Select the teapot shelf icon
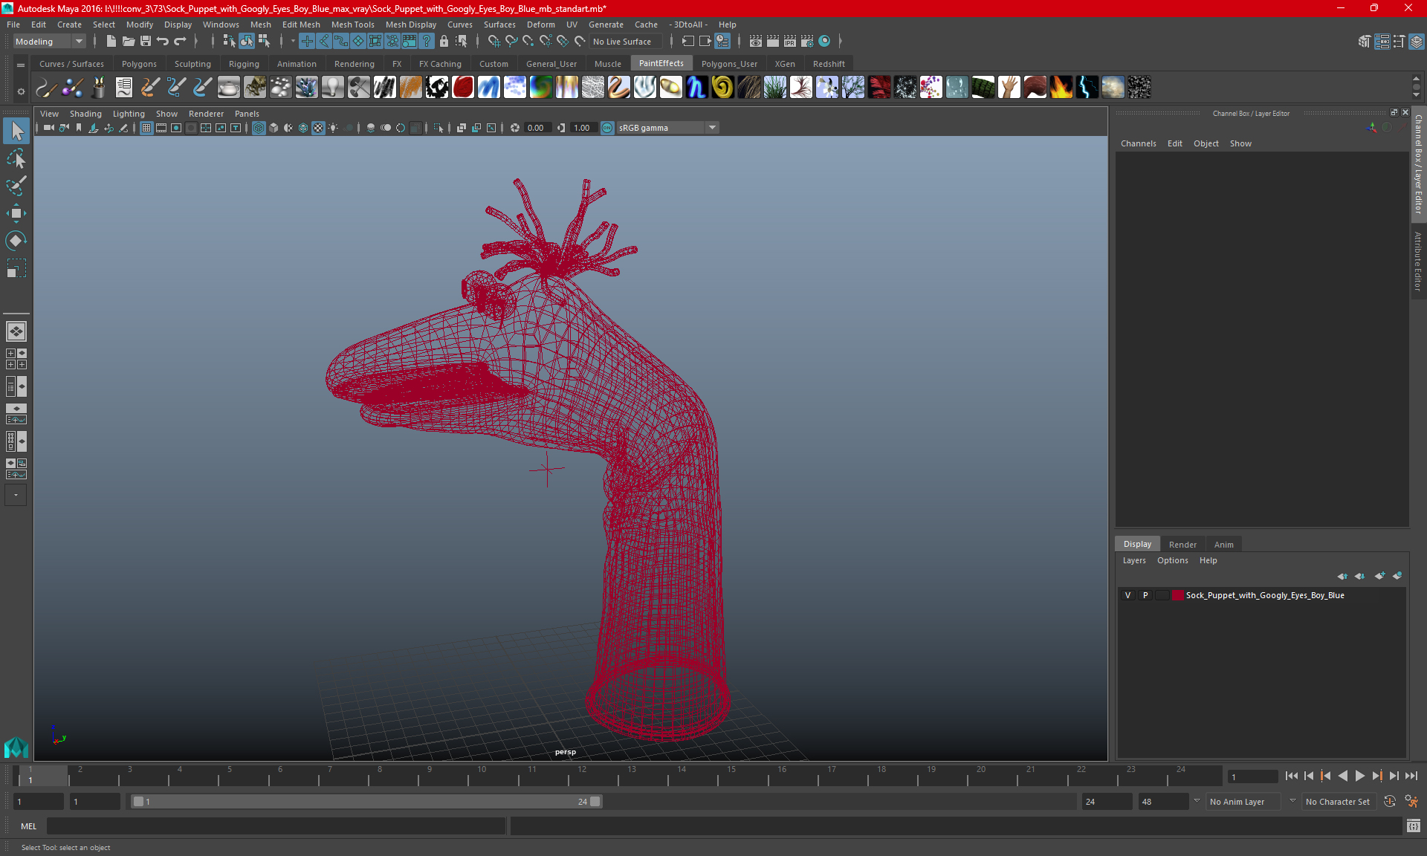This screenshot has width=1427, height=856. (229, 88)
